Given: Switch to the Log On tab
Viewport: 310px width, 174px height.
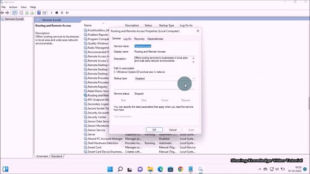Looking at the screenshot, I should [x=127, y=39].
